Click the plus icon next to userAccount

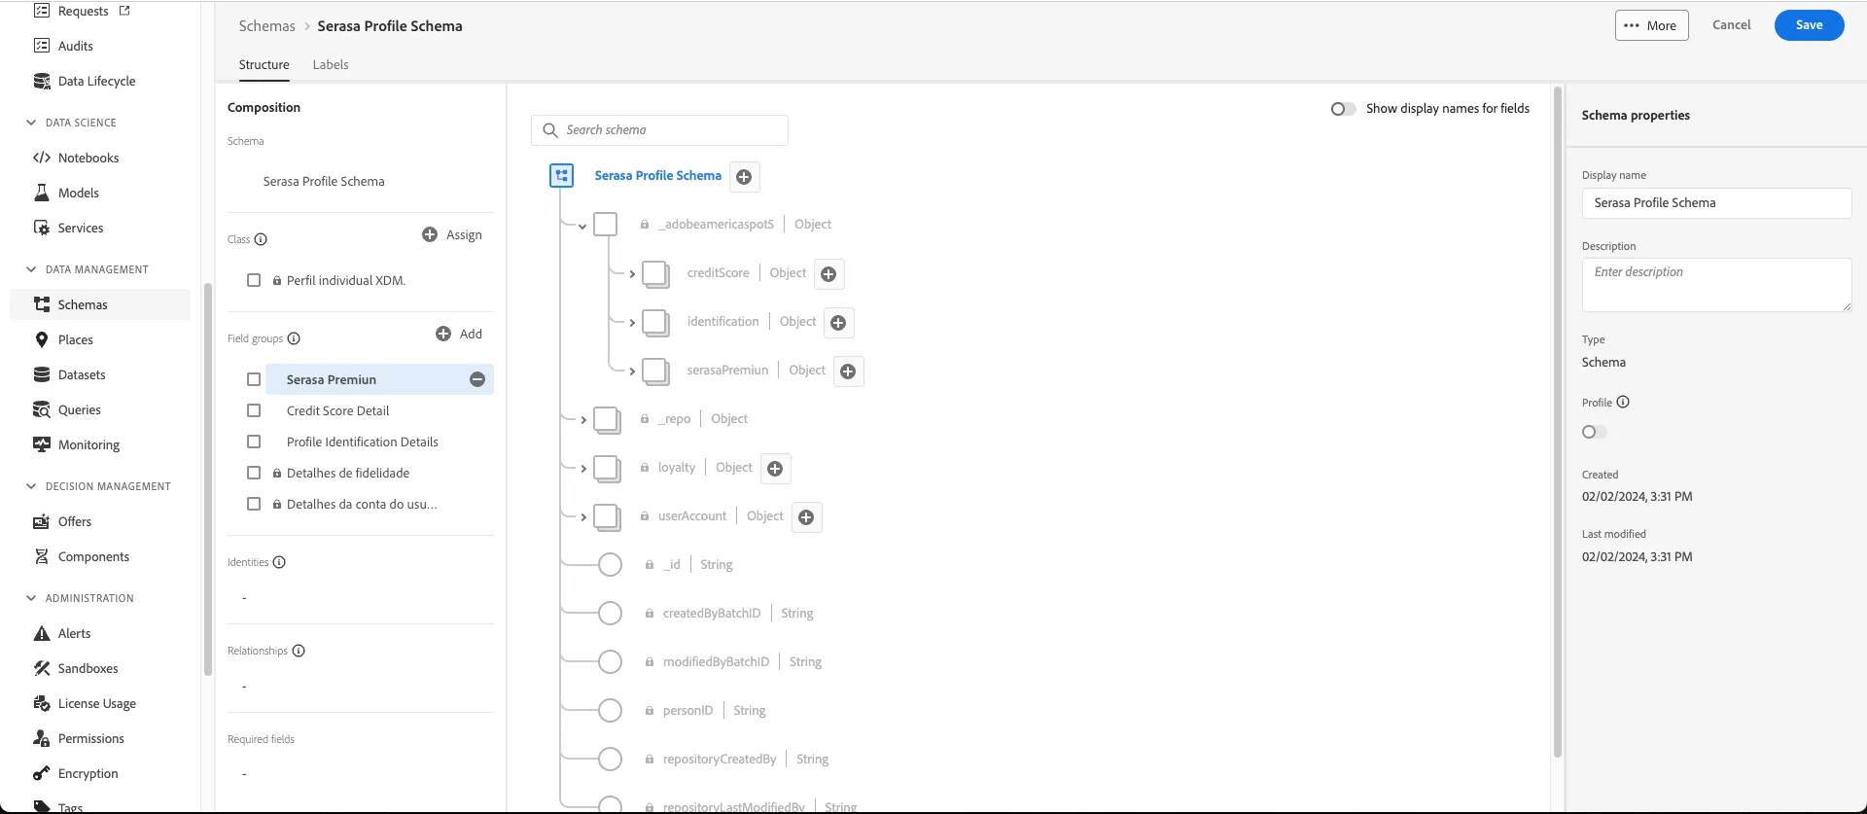[x=806, y=517]
